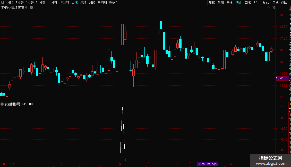Toggle side panel icon above the chart
This screenshot has width=291, height=167.
point(273,8)
